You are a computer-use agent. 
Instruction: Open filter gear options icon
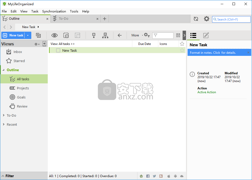pos(147,35)
